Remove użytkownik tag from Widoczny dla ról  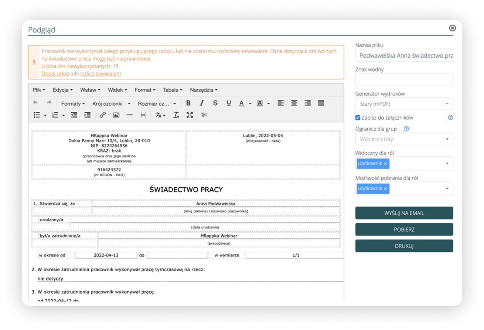click(385, 163)
